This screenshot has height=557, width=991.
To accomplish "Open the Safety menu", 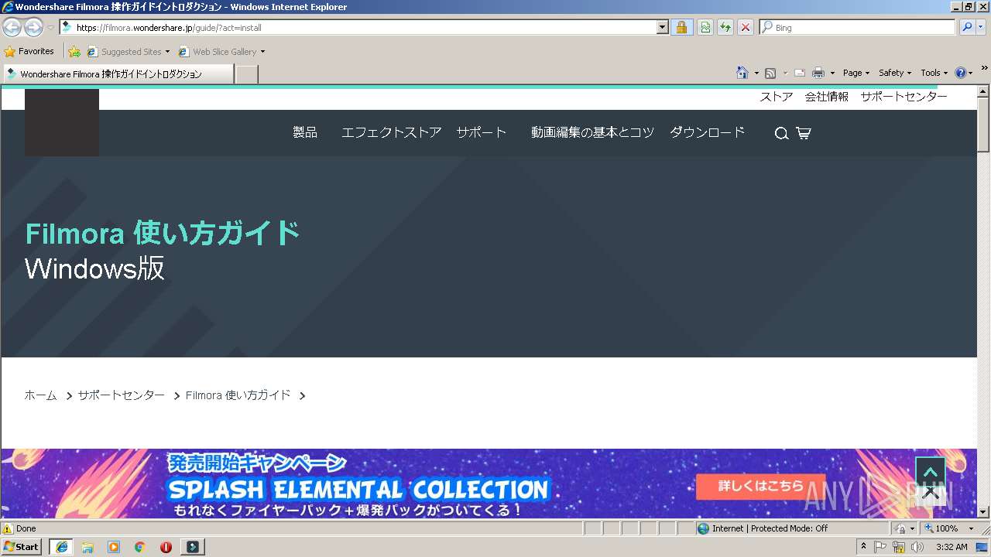I will tap(895, 73).
